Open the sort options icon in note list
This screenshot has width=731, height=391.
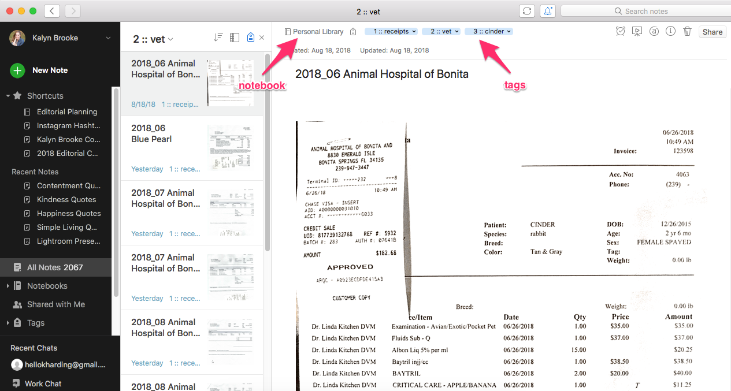pyautogui.click(x=218, y=38)
